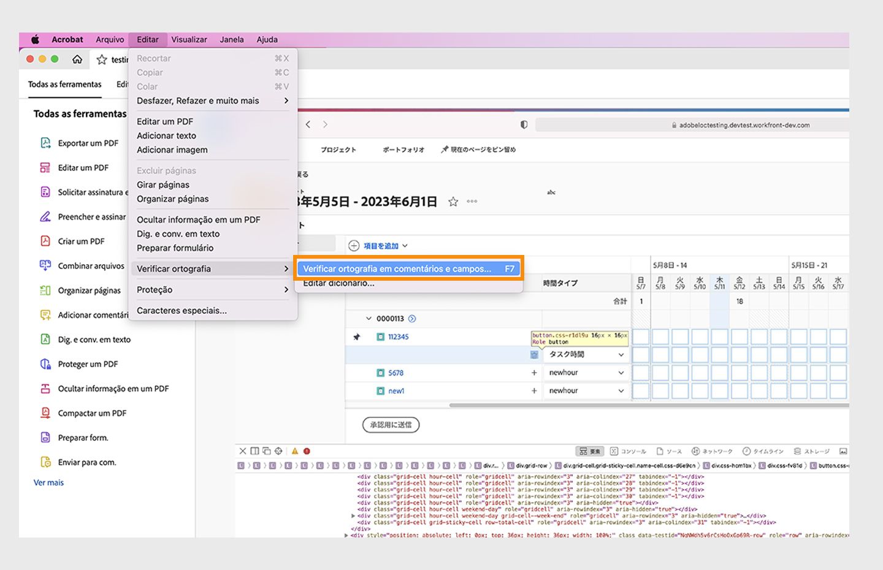Open the Apple menu
Image resolution: width=883 pixels, height=570 pixels.
click(x=35, y=39)
